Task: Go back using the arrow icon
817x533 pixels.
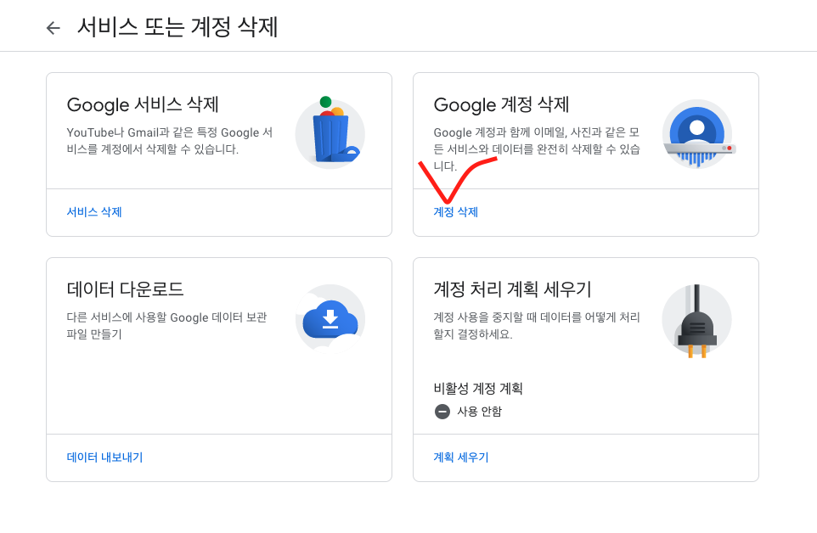Action: 54,28
